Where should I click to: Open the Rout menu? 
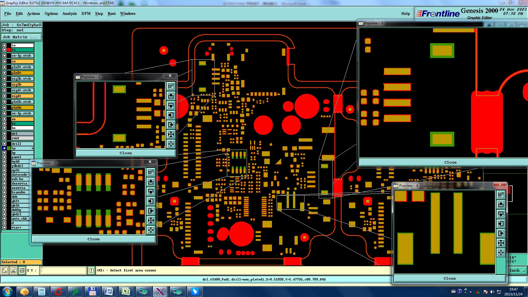click(x=112, y=13)
